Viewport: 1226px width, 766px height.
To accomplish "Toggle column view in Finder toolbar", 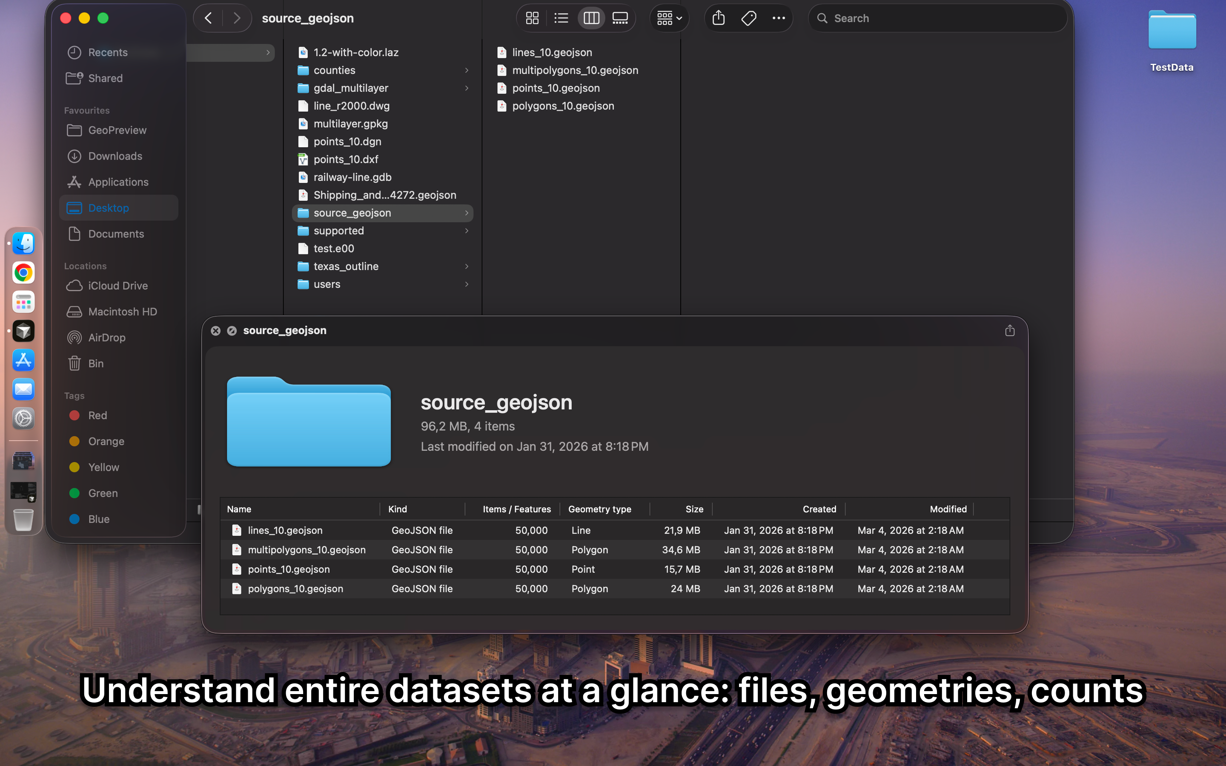I will pos(591,18).
